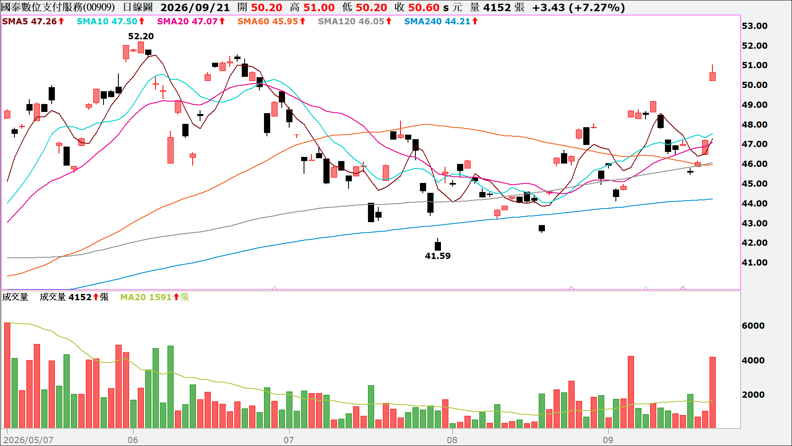Click the 41.59 low price annotation
Image resolution: width=792 pixels, height=446 pixels.
pos(438,256)
